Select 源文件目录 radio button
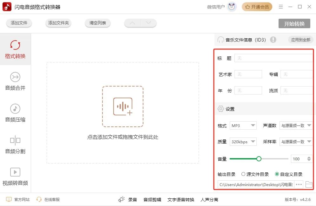Screen dimensions: 316x206 coord(243,174)
